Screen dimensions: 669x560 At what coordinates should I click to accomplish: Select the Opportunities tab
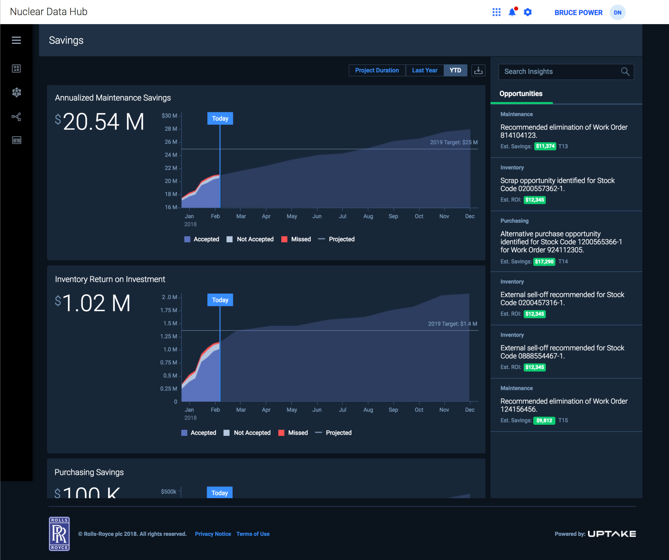point(521,94)
